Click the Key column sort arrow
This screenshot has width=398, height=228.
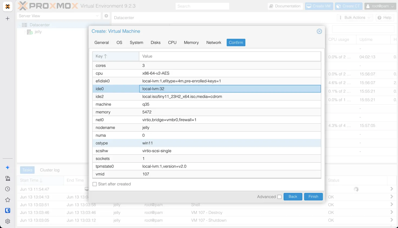coord(105,56)
